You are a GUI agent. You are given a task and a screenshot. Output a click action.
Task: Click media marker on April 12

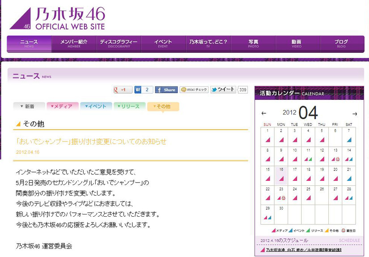(322, 159)
